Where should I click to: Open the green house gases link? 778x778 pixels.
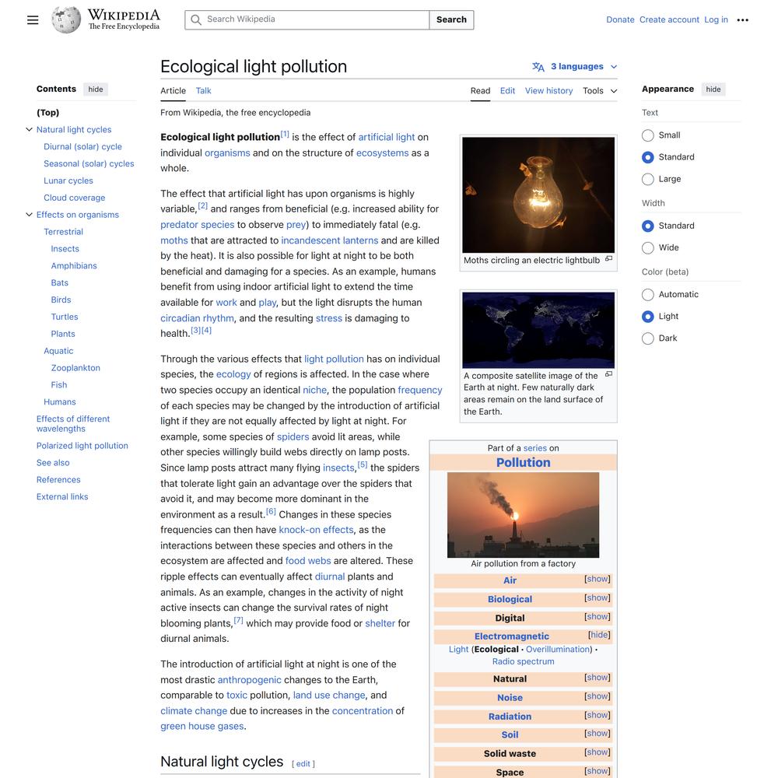pyautogui.click(x=202, y=727)
